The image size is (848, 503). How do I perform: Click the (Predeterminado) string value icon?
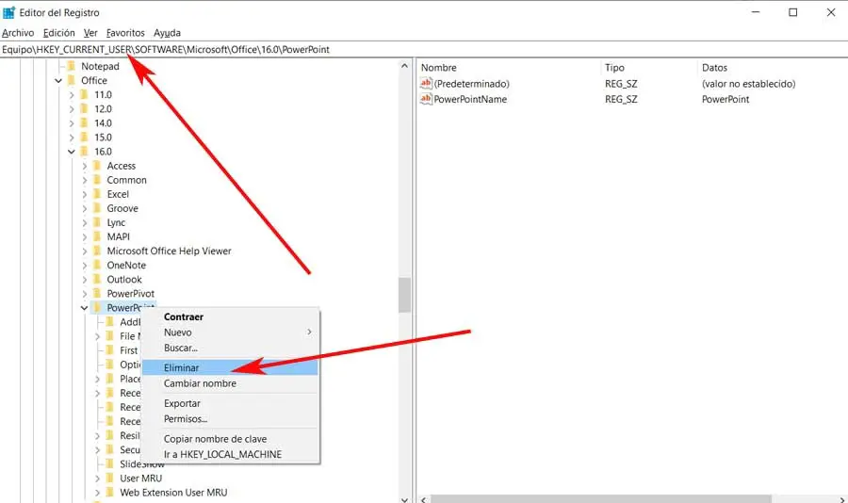tap(426, 83)
